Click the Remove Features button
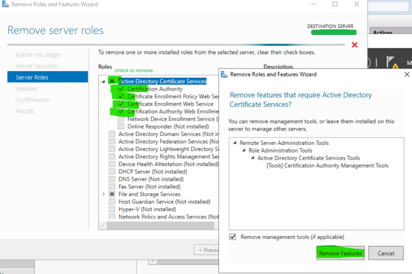 click(340, 253)
